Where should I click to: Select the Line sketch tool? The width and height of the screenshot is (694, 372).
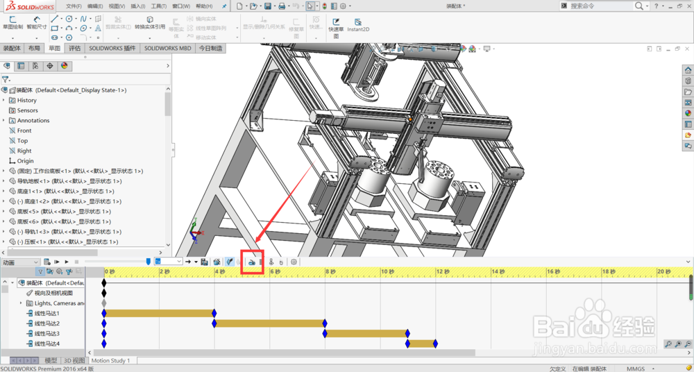coord(54,19)
